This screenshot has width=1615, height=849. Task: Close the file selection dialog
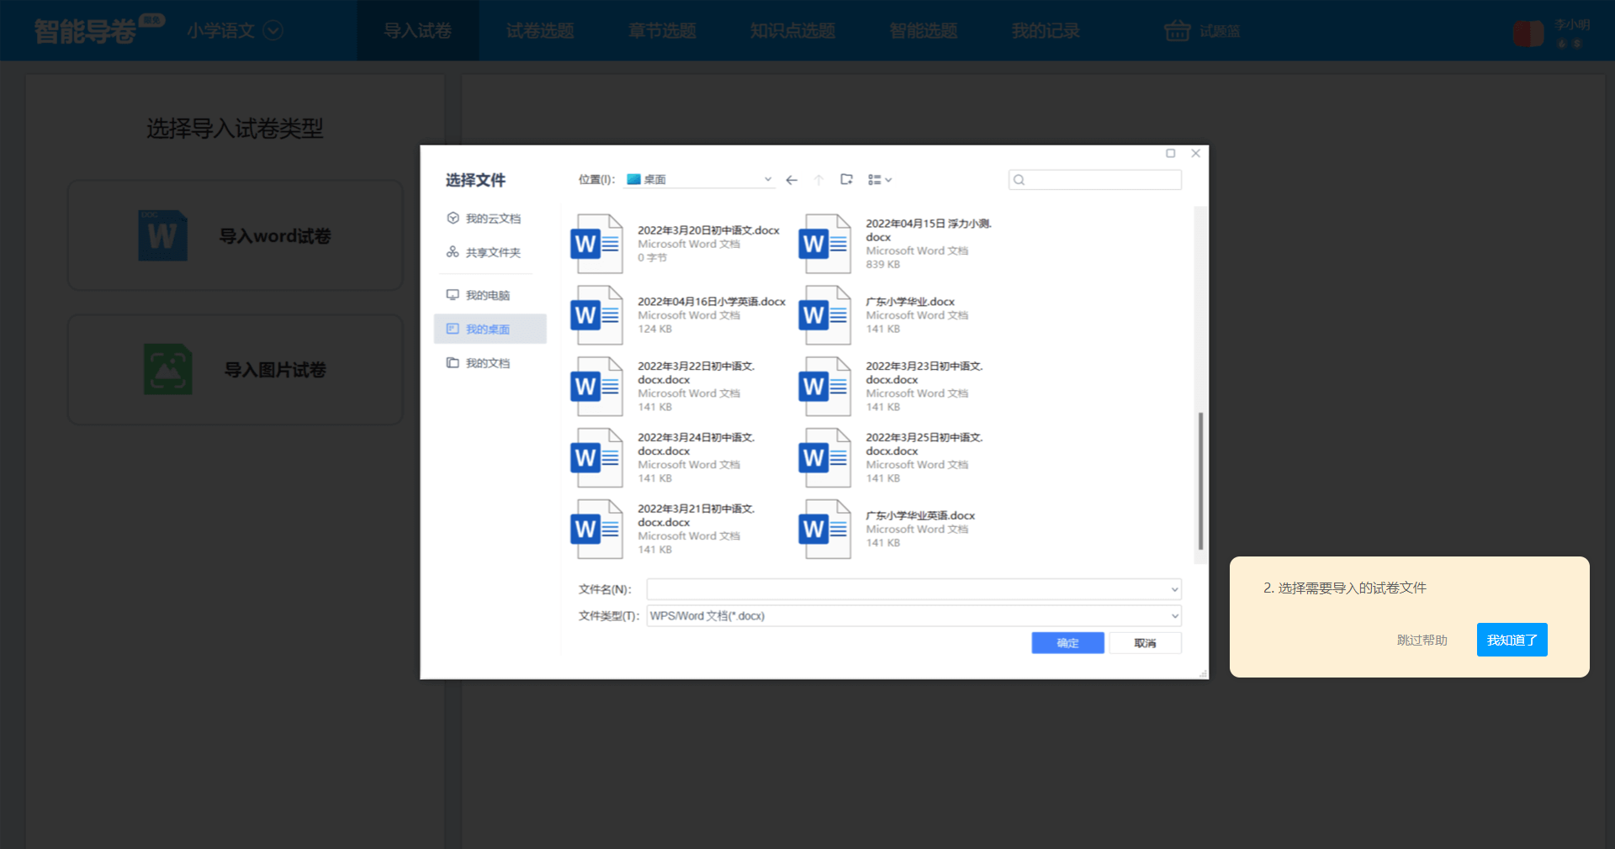[x=1195, y=153]
